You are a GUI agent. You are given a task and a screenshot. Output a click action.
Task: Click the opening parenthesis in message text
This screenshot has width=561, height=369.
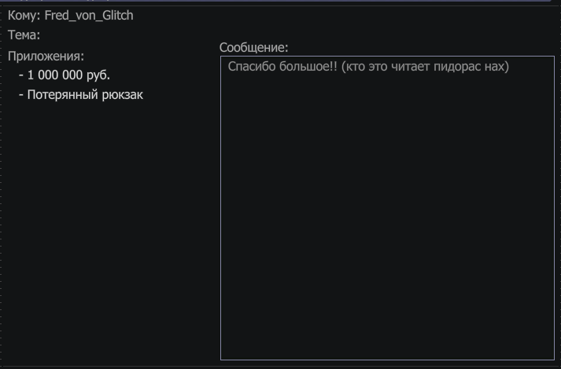tap(344, 67)
